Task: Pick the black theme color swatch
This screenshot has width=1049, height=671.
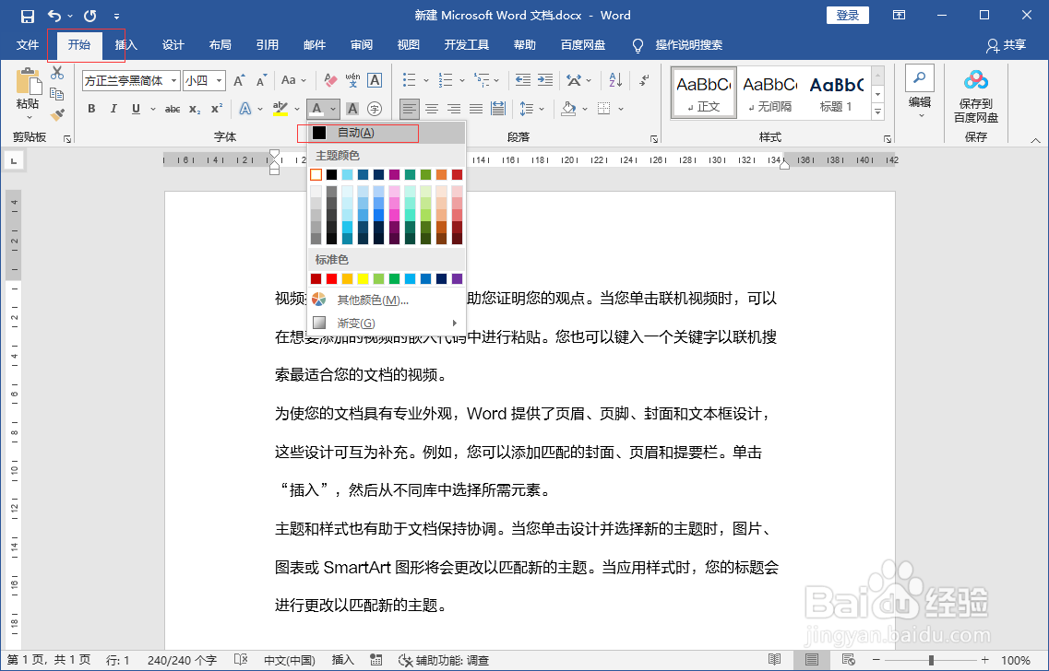Action: tap(331, 174)
